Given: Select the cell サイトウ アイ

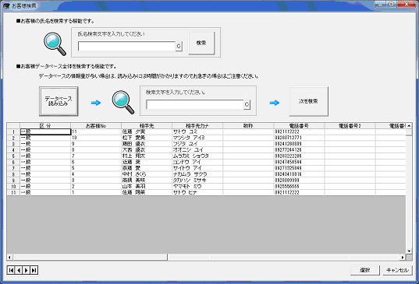Looking at the screenshot, I should pos(197,168).
